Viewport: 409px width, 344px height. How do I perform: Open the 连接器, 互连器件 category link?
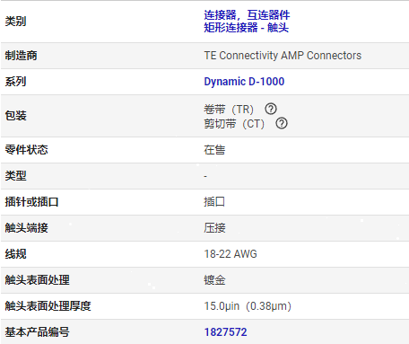247,14
